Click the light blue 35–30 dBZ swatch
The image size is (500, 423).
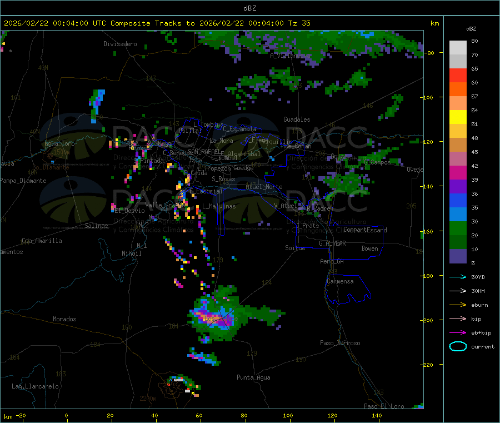coord(458,215)
